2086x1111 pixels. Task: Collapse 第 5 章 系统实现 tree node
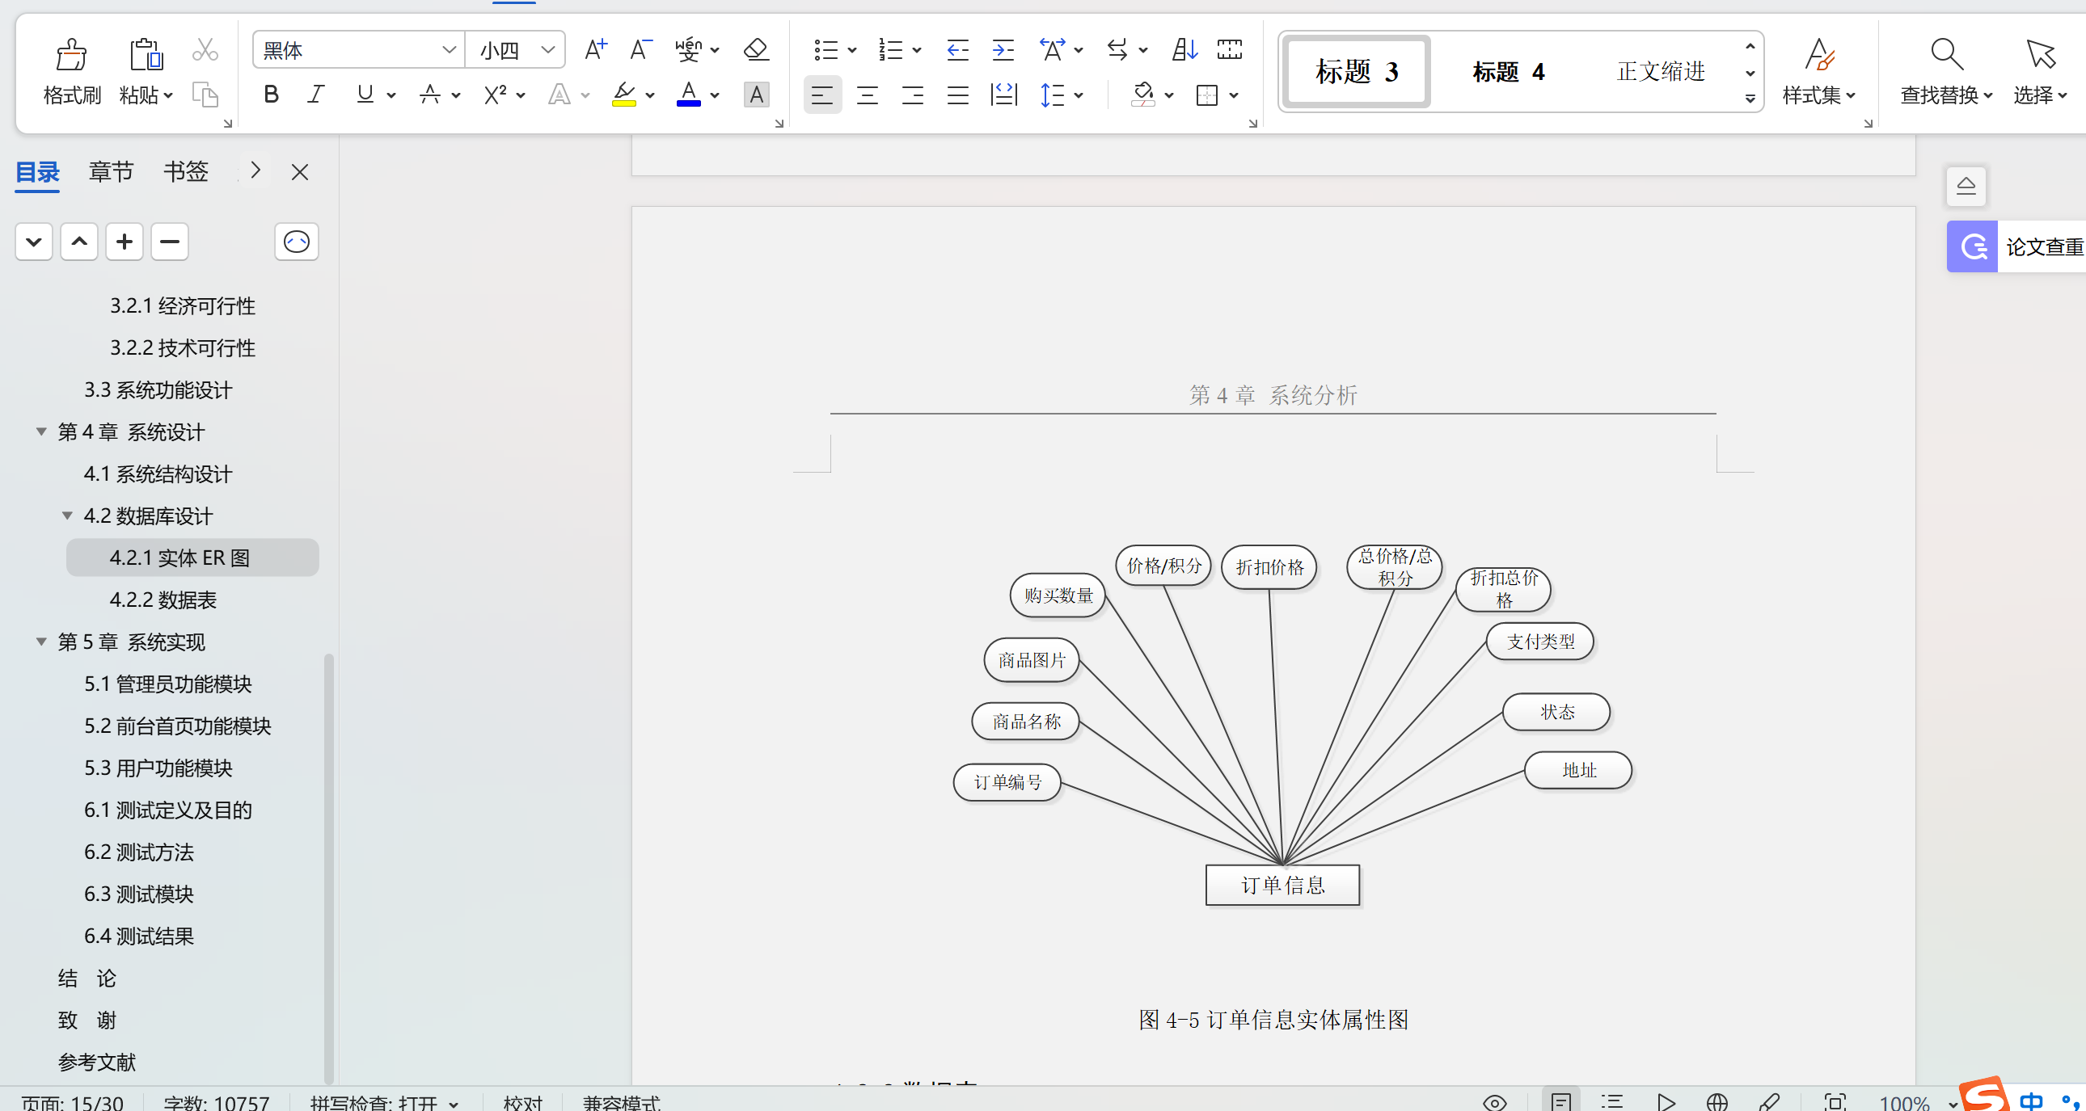coord(41,642)
